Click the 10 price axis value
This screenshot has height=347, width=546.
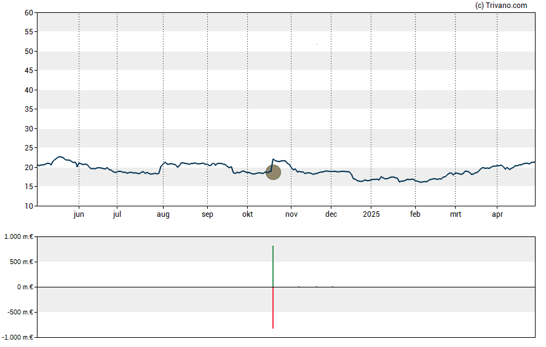(x=29, y=206)
